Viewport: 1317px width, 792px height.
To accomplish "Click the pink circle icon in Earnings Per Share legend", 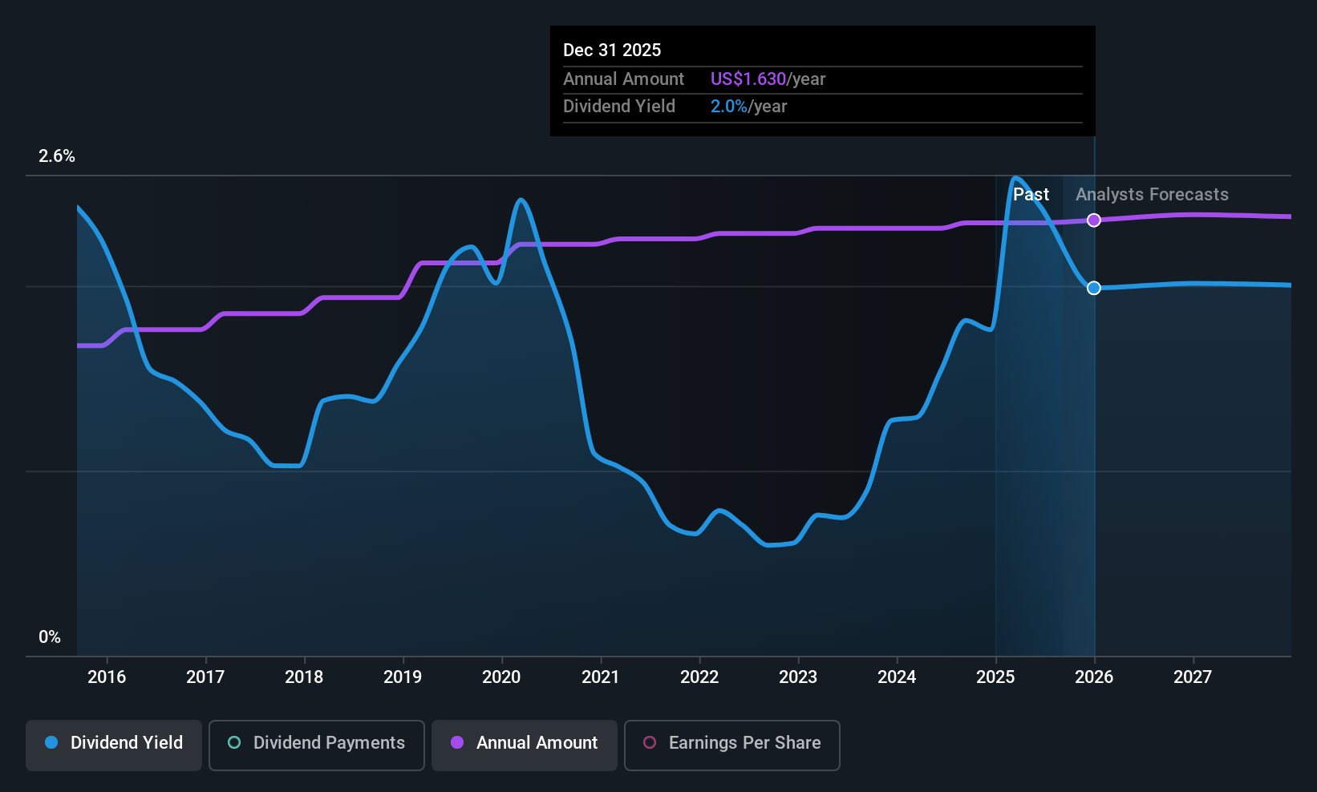I will [x=649, y=743].
